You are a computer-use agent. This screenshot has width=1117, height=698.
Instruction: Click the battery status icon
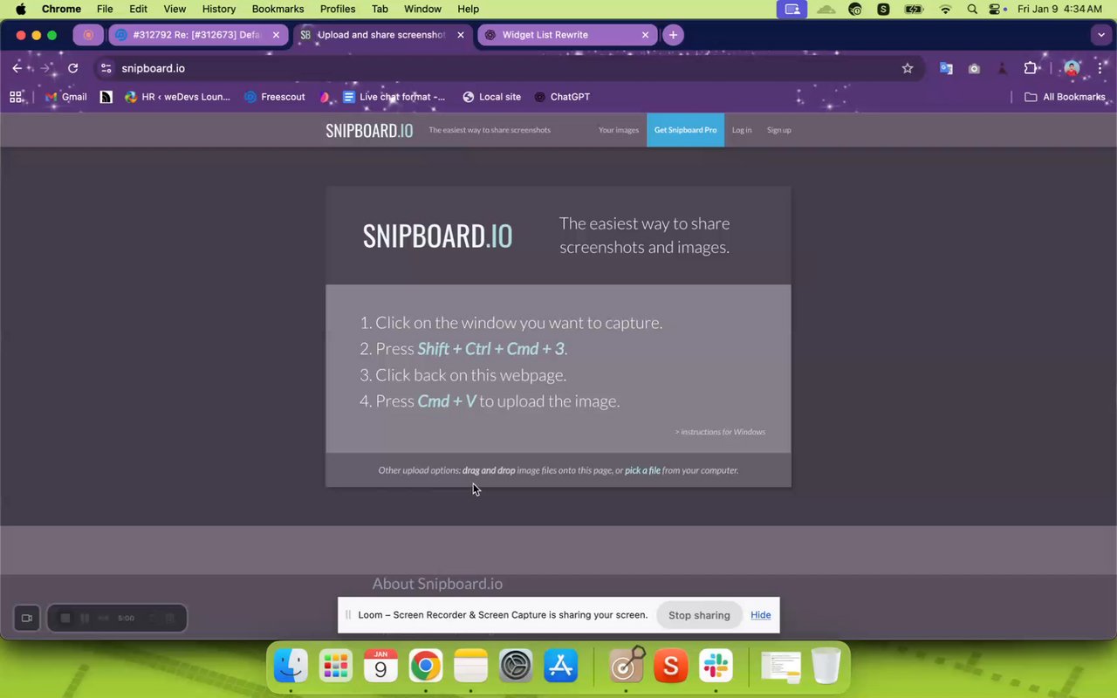pyautogui.click(x=914, y=9)
